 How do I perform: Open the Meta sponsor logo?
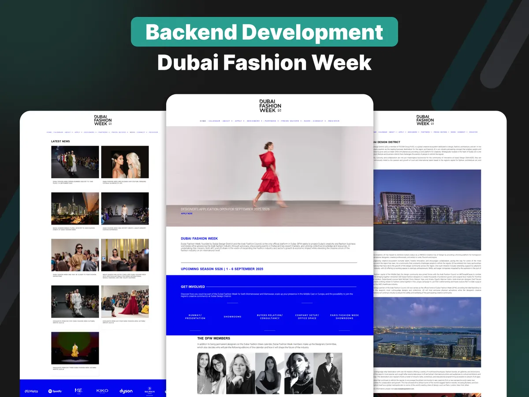click(x=31, y=391)
